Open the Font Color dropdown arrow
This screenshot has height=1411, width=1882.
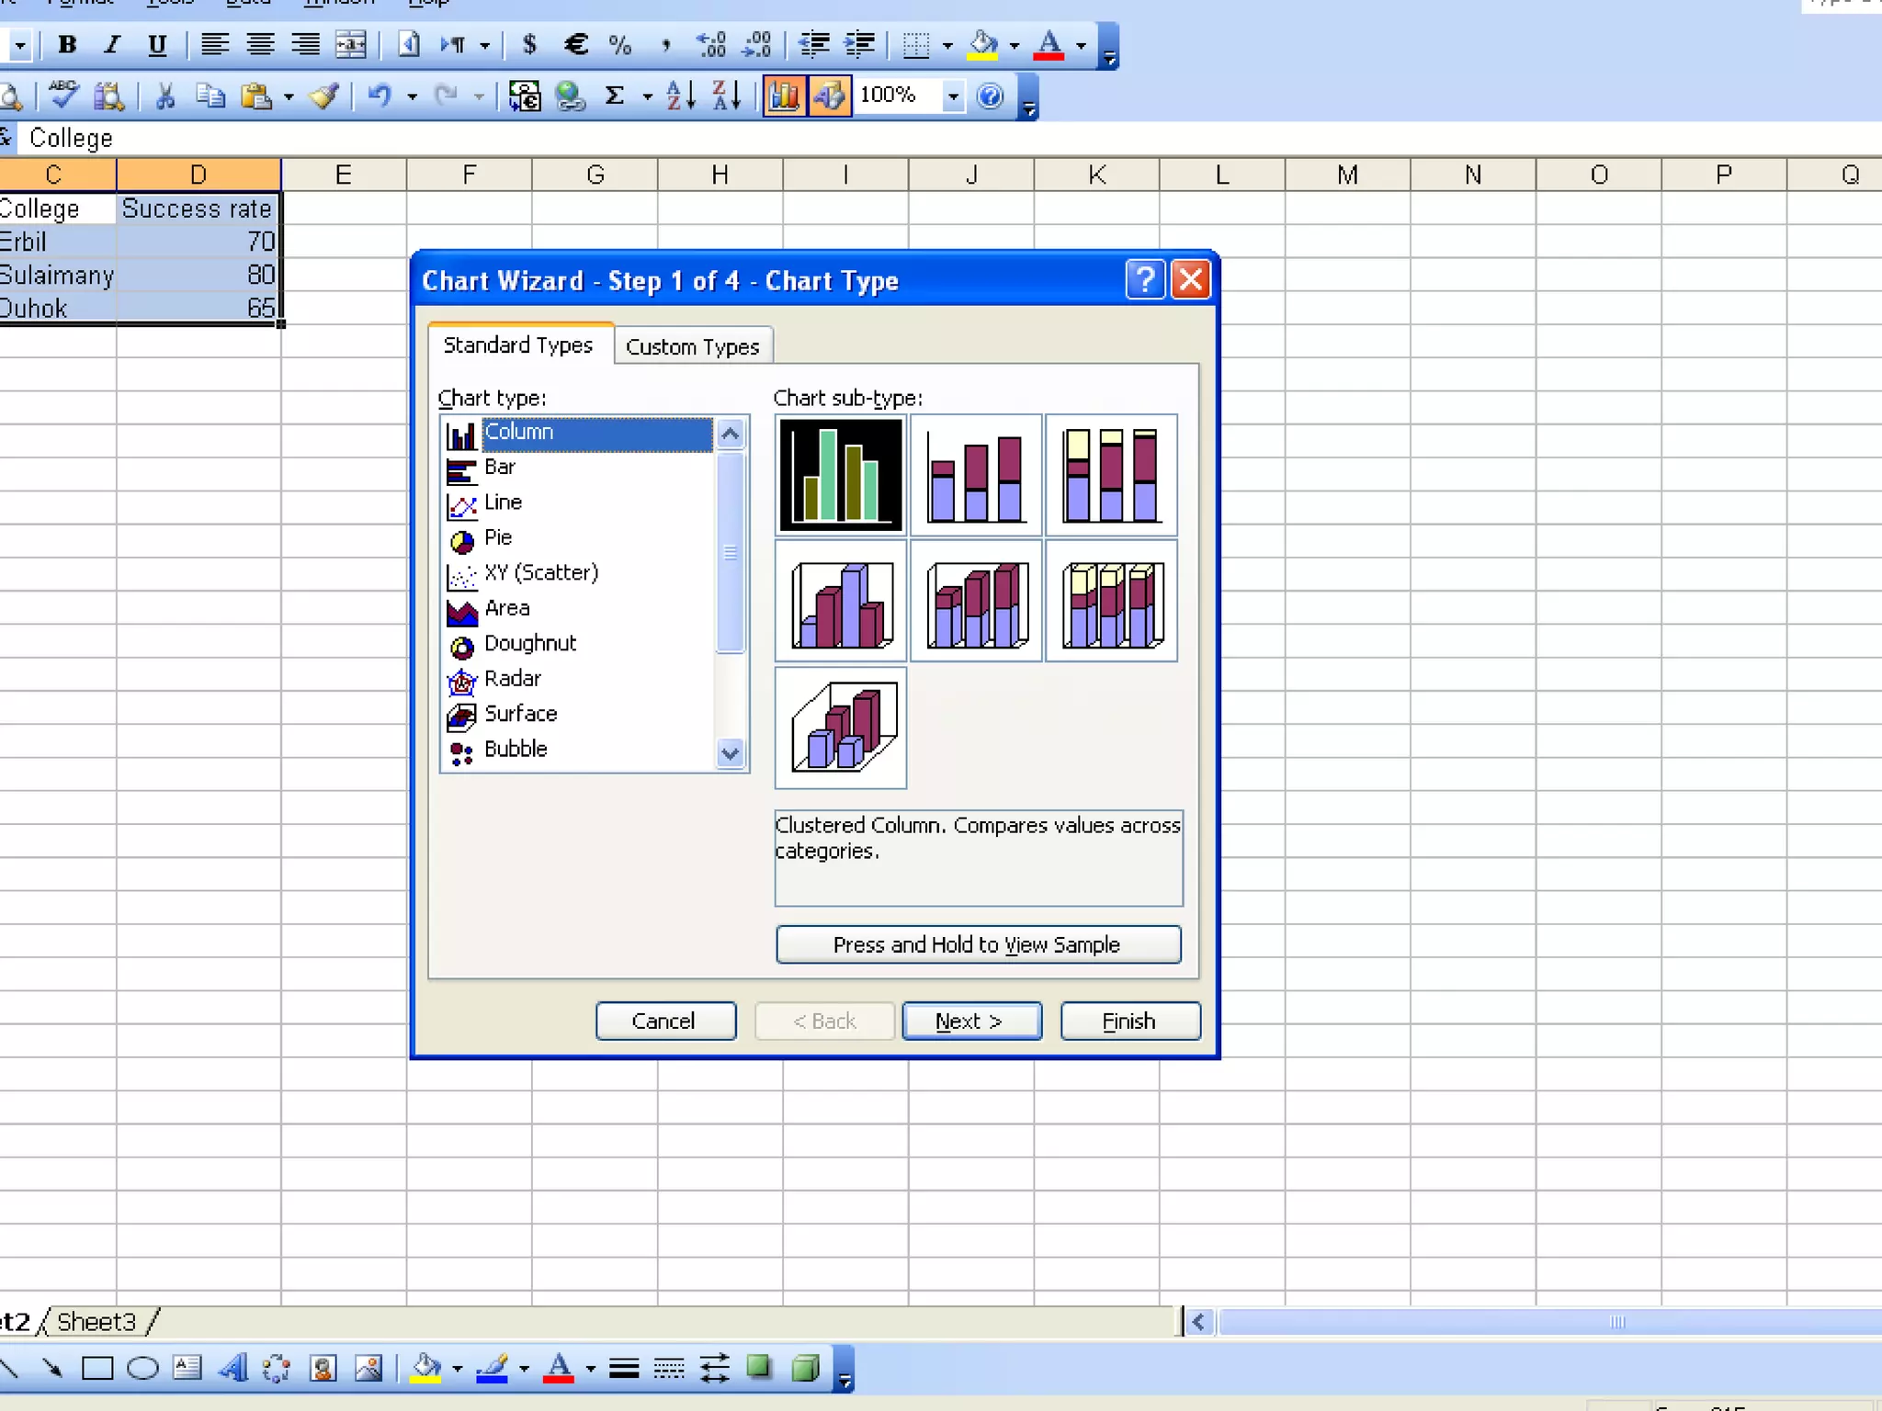(x=1081, y=44)
